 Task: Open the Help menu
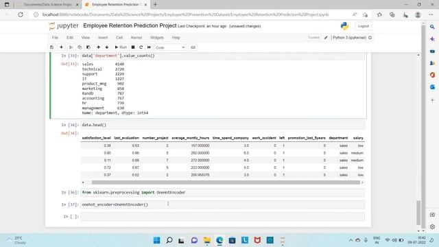click(x=176, y=38)
